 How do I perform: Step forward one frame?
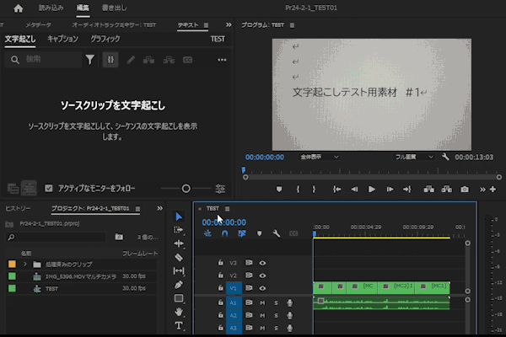[390, 190]
